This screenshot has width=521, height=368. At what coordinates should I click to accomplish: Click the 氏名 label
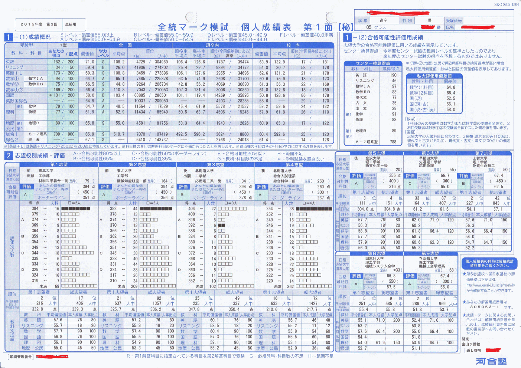pos(450,27)
